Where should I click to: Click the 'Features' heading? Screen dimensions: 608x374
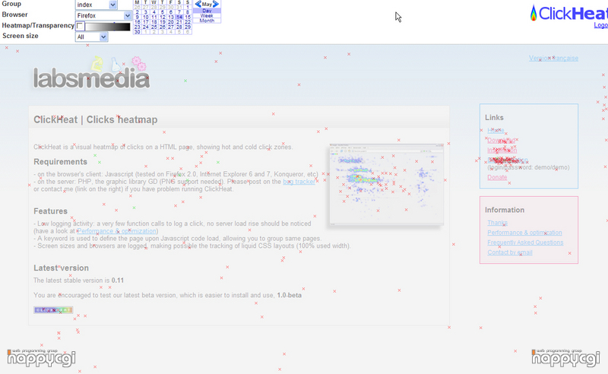pos(50,211)
